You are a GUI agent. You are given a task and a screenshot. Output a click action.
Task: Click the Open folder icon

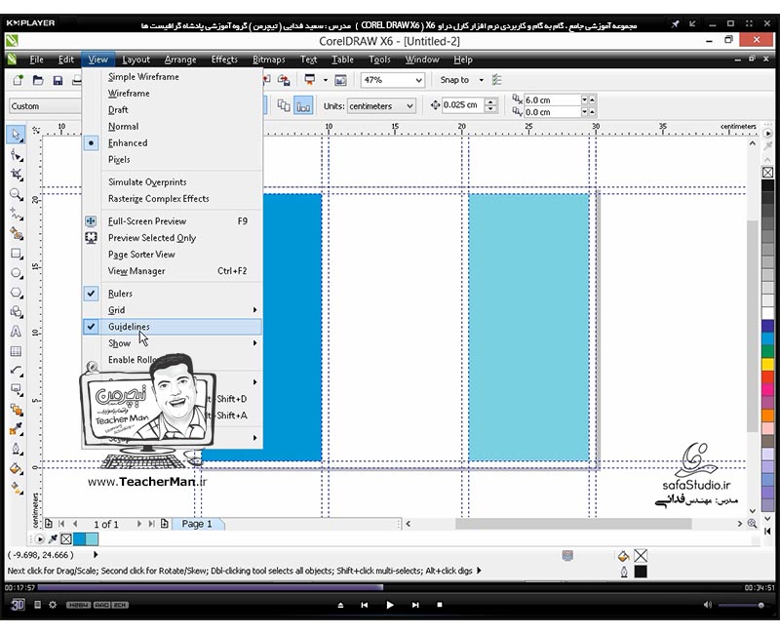[38, 80]
